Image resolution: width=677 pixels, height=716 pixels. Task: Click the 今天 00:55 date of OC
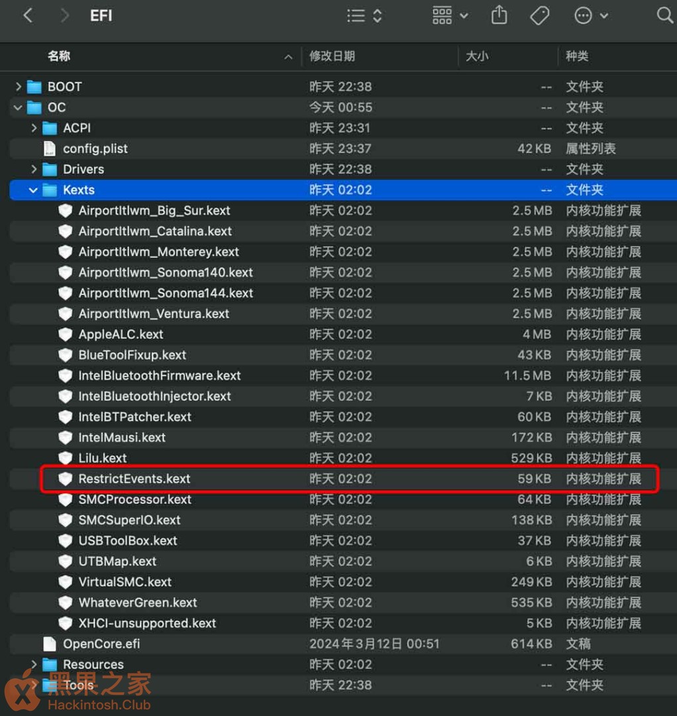pyautogui.click(x=340, y=107)
